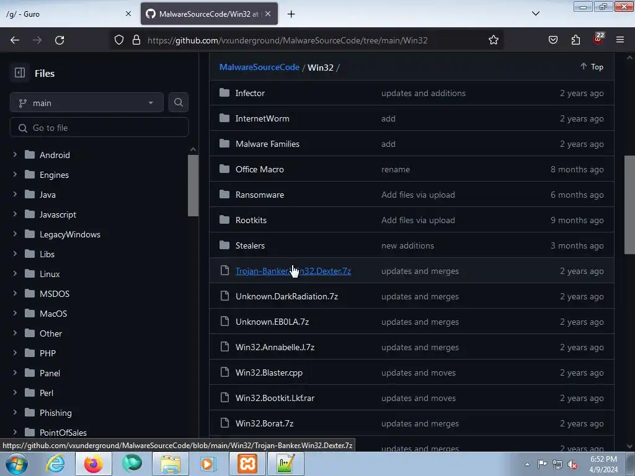Open Windows Explorer folder taskbar icon

(x=171, y=464)
